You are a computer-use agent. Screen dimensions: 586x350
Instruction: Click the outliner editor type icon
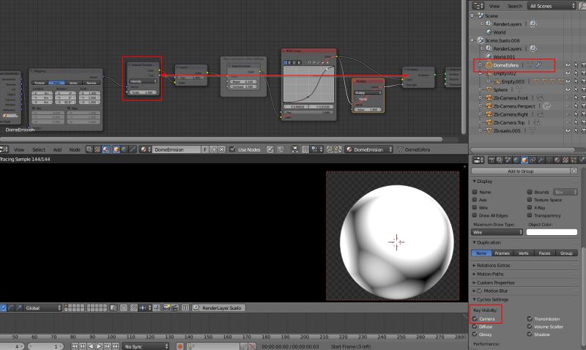(478, 6)
